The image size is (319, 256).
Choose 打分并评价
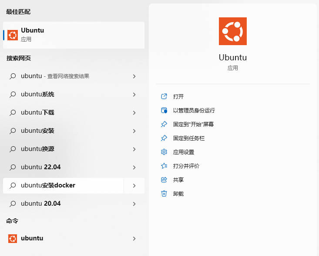186,166
